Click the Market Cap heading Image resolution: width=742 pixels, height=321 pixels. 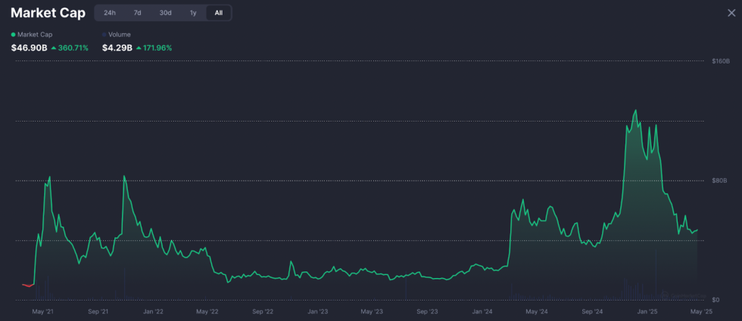[48, 13]
